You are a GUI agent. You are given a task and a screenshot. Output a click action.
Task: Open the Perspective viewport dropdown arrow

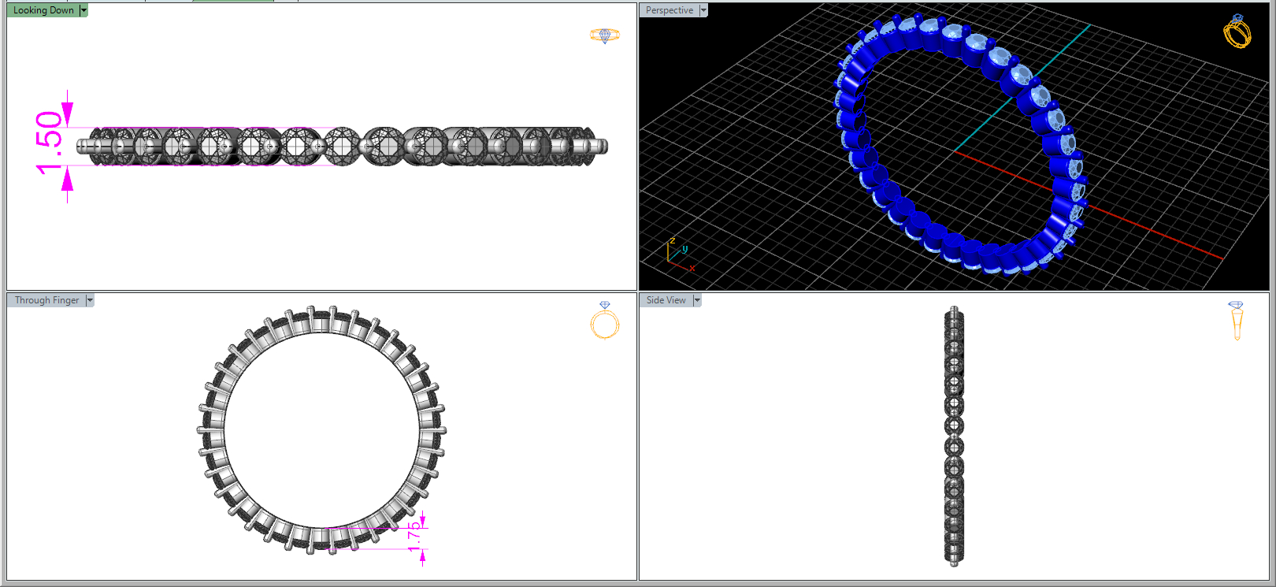[x=703, y=10]
